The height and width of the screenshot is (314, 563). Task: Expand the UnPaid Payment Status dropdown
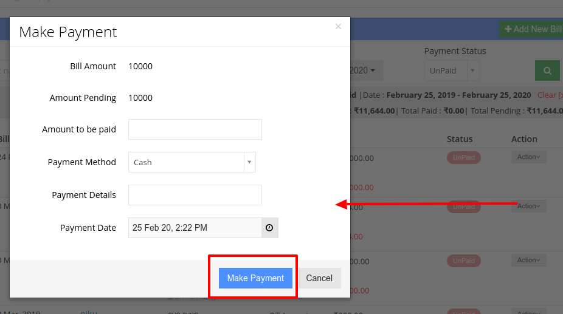451,70
